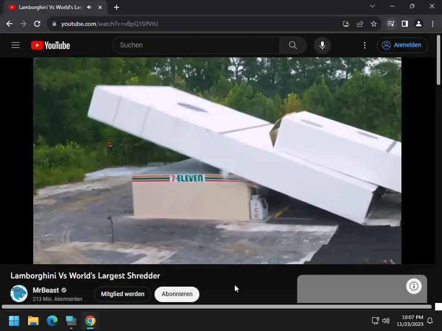Open the on-screen keyboard app in taskbar
This screenshot has width=442, height=331.
(71, 321)
